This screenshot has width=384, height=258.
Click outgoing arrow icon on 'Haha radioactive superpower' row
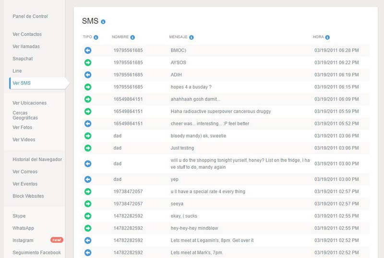[x=88, y=111]
